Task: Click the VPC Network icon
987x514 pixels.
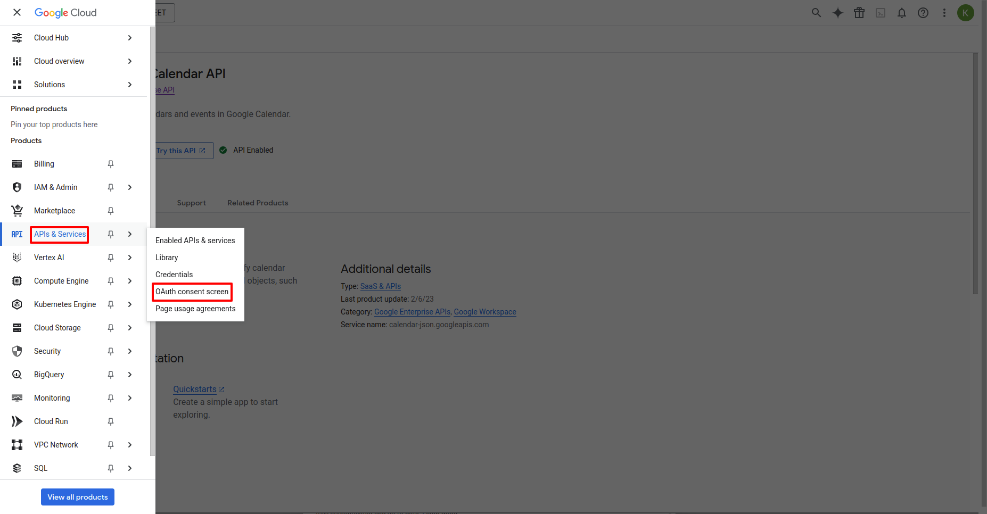Action: point(17,445)
